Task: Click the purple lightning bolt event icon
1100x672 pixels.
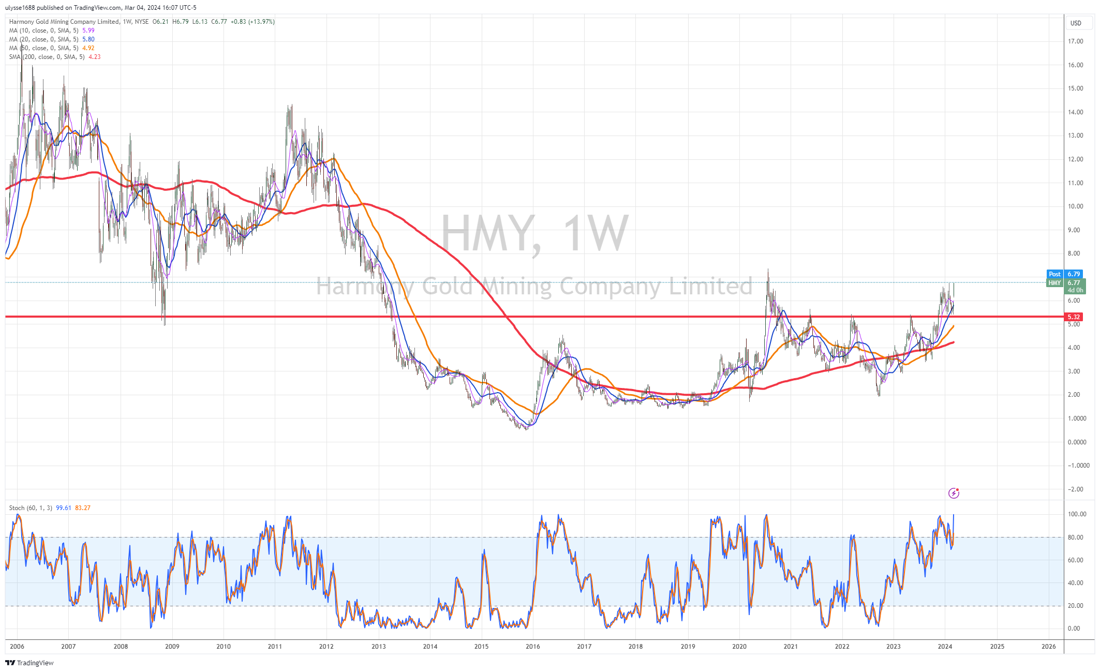Action: point(954,493)
